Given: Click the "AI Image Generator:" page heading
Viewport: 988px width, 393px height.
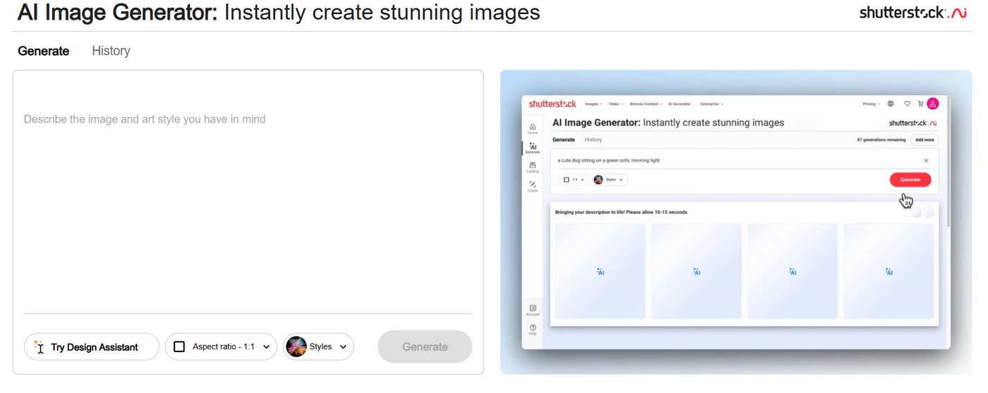Looking at the screenshot, I should click(x=118, y=13).
